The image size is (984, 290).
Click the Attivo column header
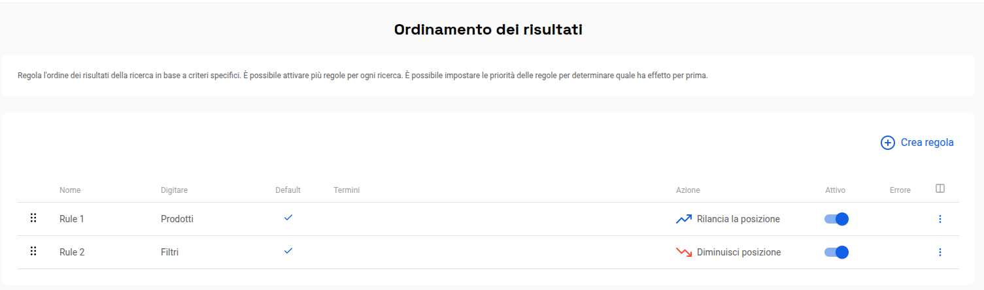point(835,190)
